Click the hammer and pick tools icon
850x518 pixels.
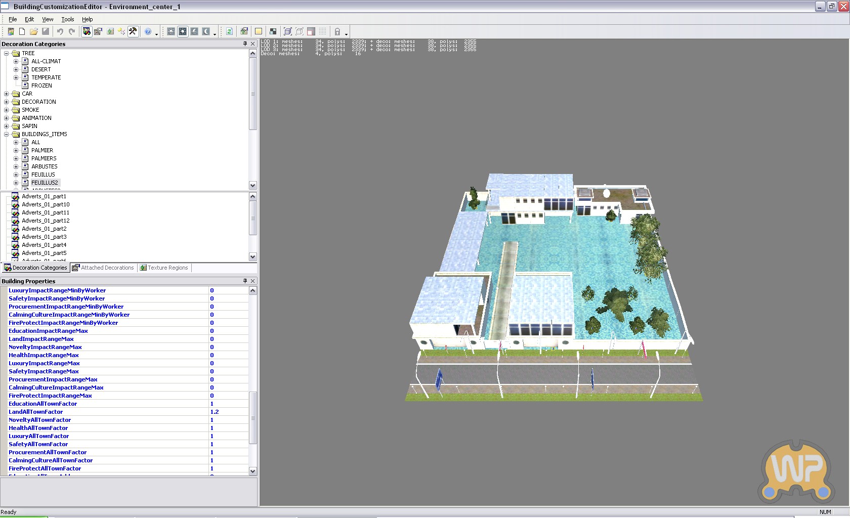click(133, 31)
